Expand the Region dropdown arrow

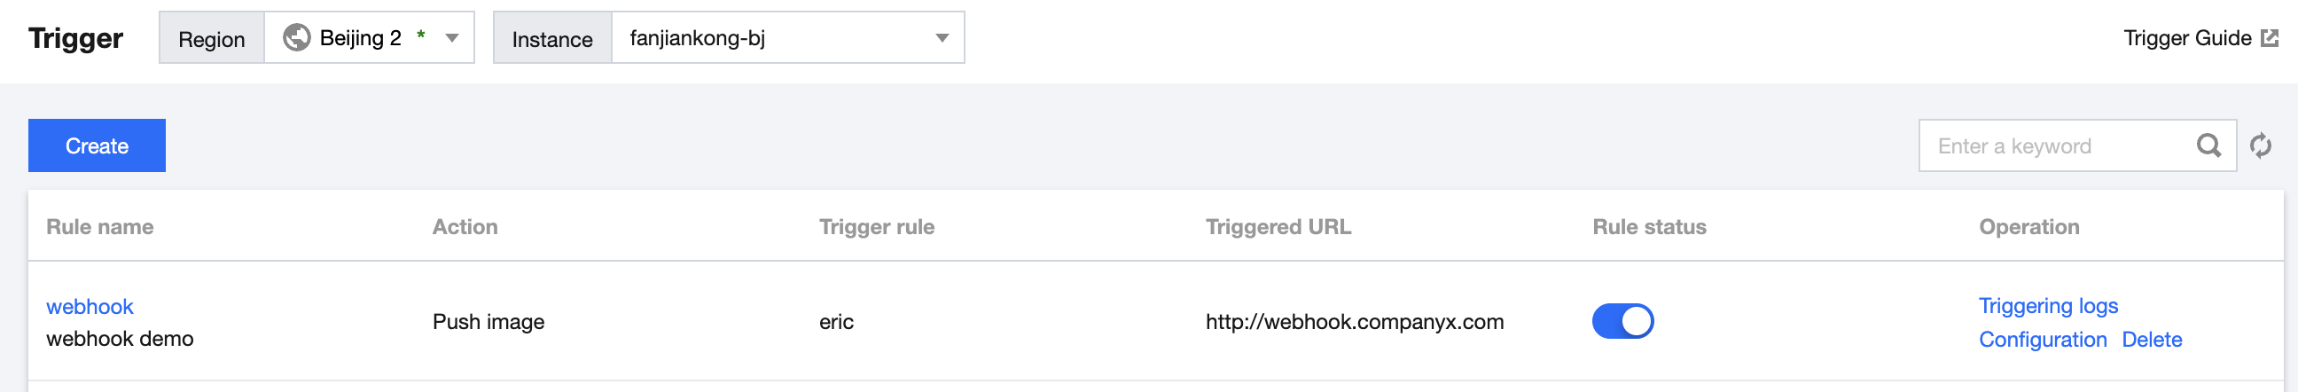pos(452,37)
